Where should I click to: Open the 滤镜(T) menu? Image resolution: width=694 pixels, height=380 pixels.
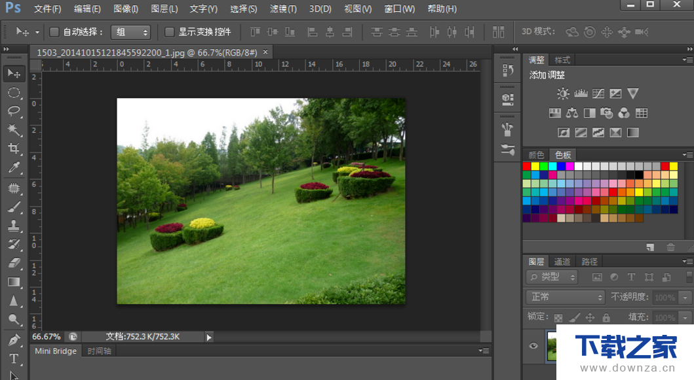(283, 9)
